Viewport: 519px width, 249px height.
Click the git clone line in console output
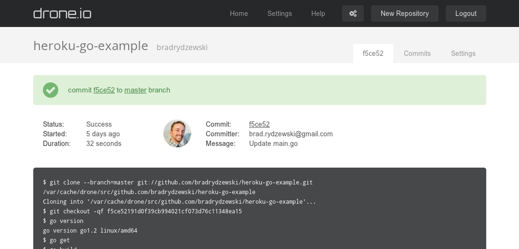pos(178,183)
